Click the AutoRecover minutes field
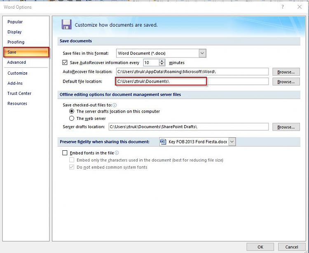 point(151,63)
